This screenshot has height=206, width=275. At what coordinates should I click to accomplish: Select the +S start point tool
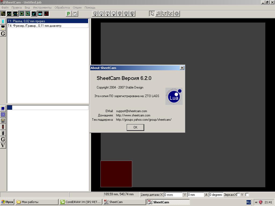pos(158,14)
